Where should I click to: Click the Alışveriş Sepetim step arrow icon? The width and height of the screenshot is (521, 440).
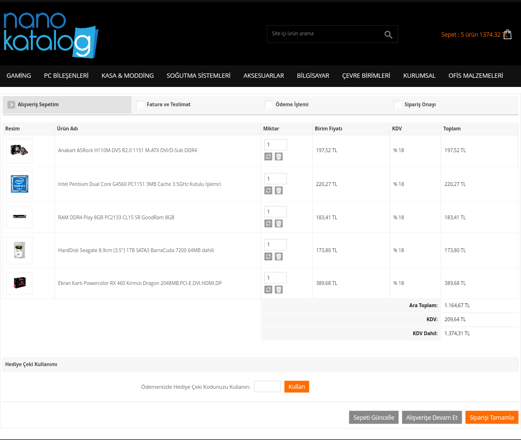click(11, 105)
